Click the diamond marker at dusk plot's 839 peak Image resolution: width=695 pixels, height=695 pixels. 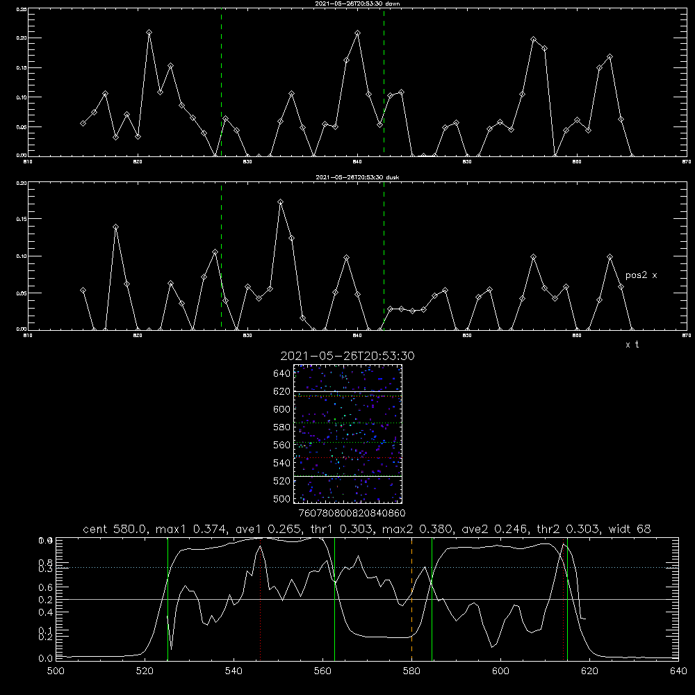(347, 258)
